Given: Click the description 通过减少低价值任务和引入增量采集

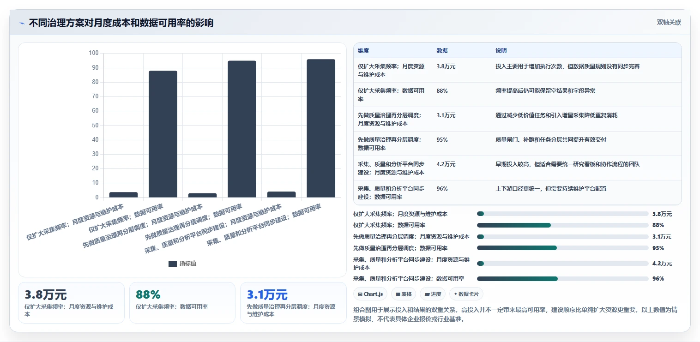Looking at the screenshot, I should point(556,115).
